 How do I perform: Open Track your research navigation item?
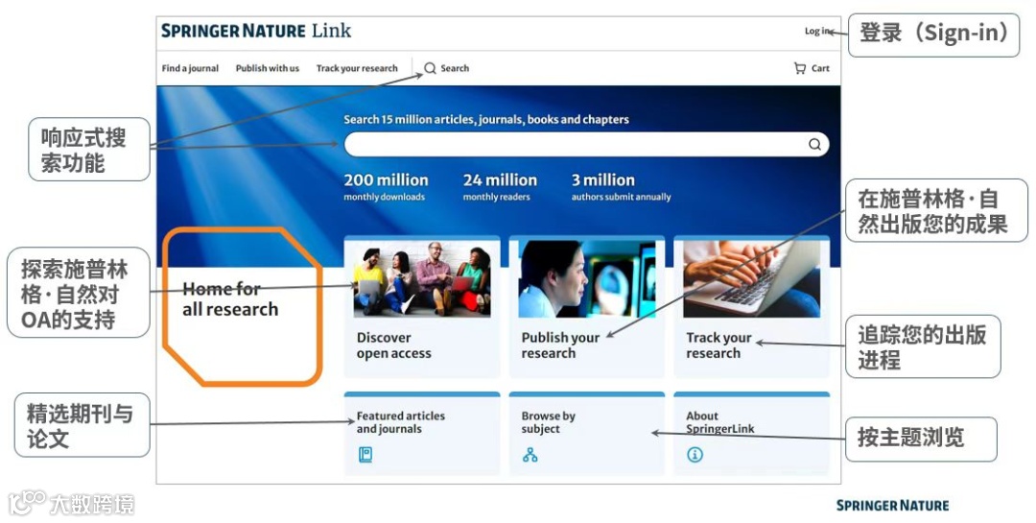357,68
